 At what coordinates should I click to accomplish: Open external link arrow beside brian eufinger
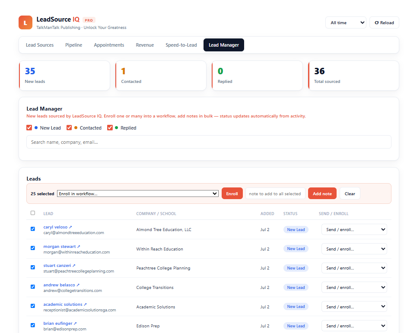pyautogui.click(x=75, y=323)
